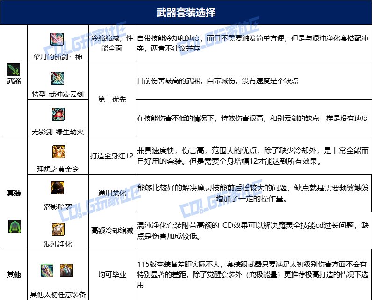The width and height of the screenshot is (372, 300).
Task: Click description starting 自带技能冷却和速度
Action: point(253,43)
